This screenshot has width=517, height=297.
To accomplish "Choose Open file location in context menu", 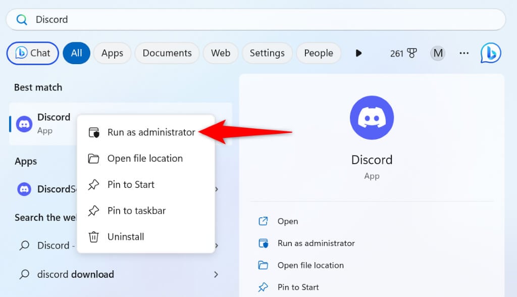I will click(146, 159).
